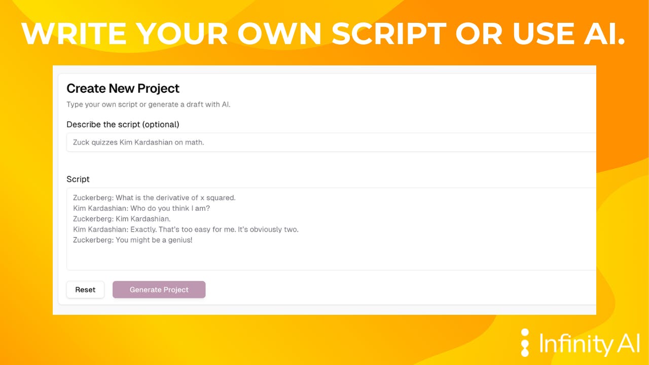Viewport: 649px width, 365px height.
Task: Place cursor on 'Who do you think I am?' line
Action: 141,208
